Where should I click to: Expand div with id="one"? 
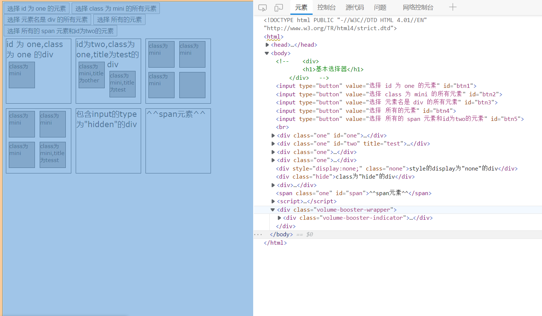coord(273,136)
